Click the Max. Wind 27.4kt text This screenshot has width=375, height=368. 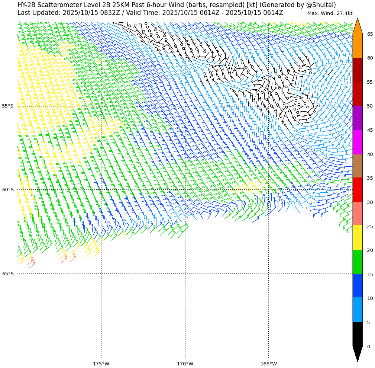pyautogui.click(x=330, y=13)
